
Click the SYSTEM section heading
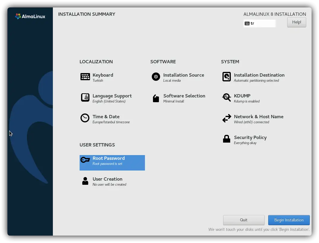[230, 62]
